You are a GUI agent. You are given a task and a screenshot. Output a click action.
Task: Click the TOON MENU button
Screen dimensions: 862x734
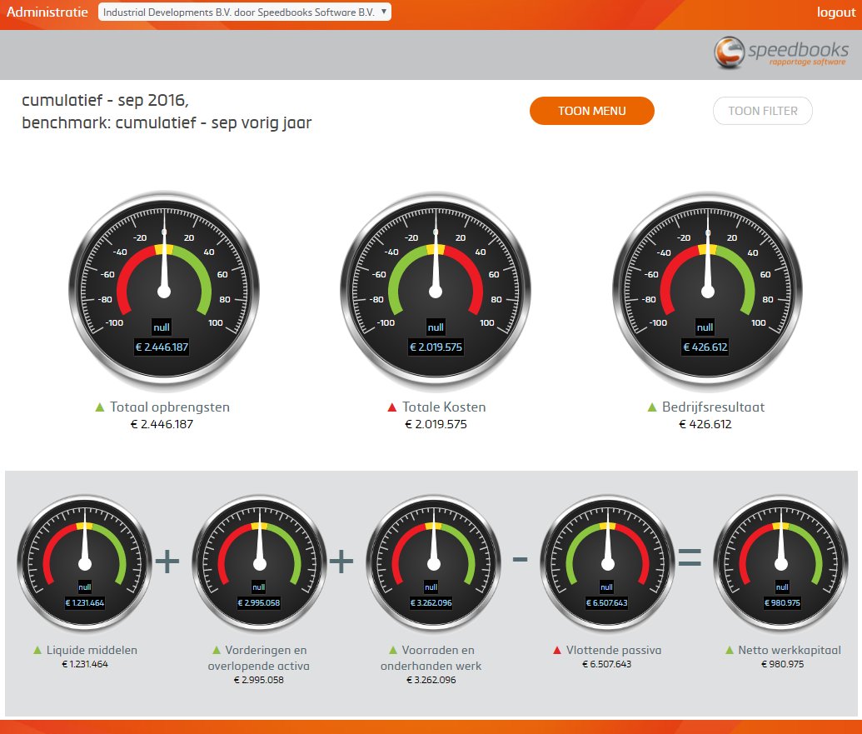(591, 110)
